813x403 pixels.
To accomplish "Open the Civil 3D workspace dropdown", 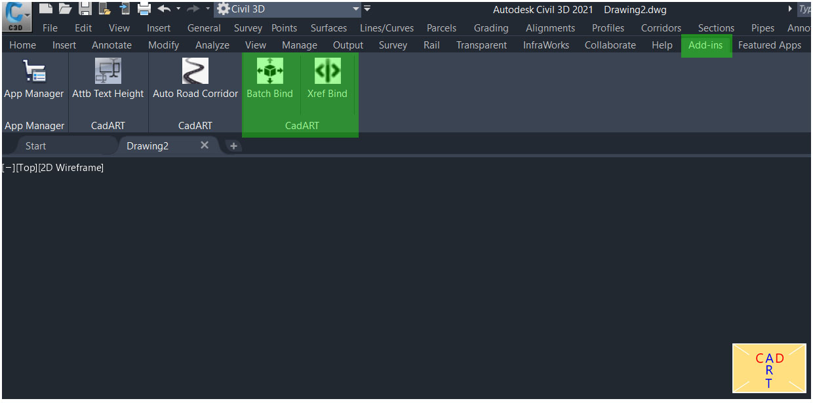I will tap(288, 9).
